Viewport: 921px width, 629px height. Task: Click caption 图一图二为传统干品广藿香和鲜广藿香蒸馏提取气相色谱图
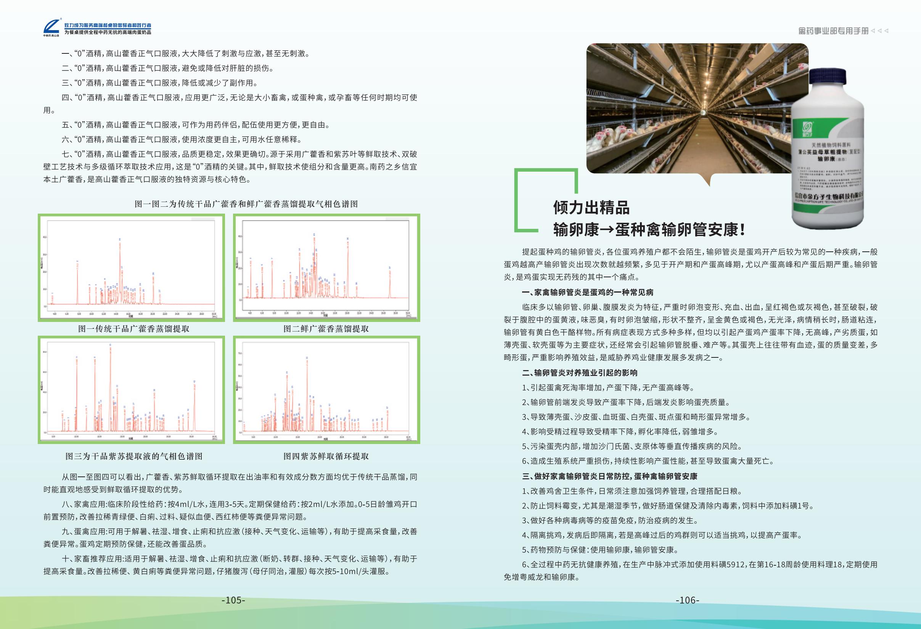[x=246, y=204]
